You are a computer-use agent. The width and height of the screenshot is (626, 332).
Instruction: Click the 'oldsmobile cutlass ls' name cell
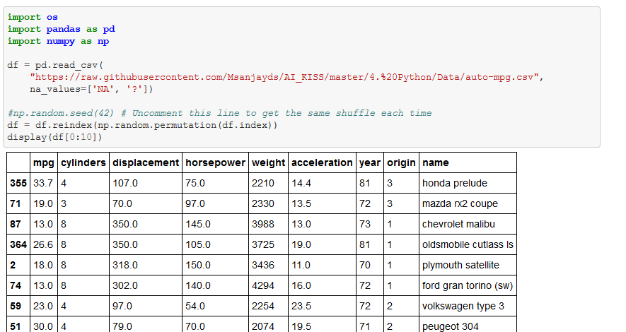point(468,244)
